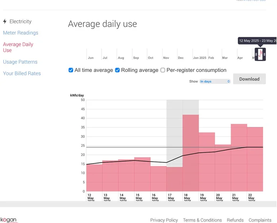The image size is (277, 223).
Task: Uncheck the All time average checkbox
Action: [x=71, y=70]
